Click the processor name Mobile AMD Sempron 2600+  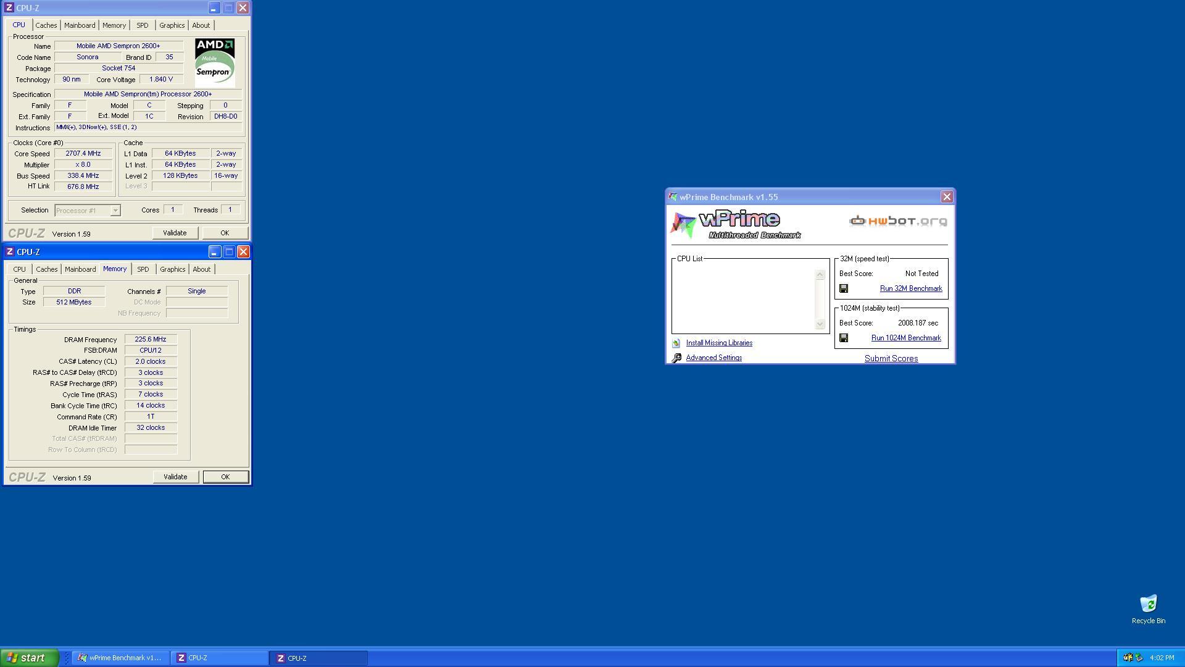click(118, 46)
